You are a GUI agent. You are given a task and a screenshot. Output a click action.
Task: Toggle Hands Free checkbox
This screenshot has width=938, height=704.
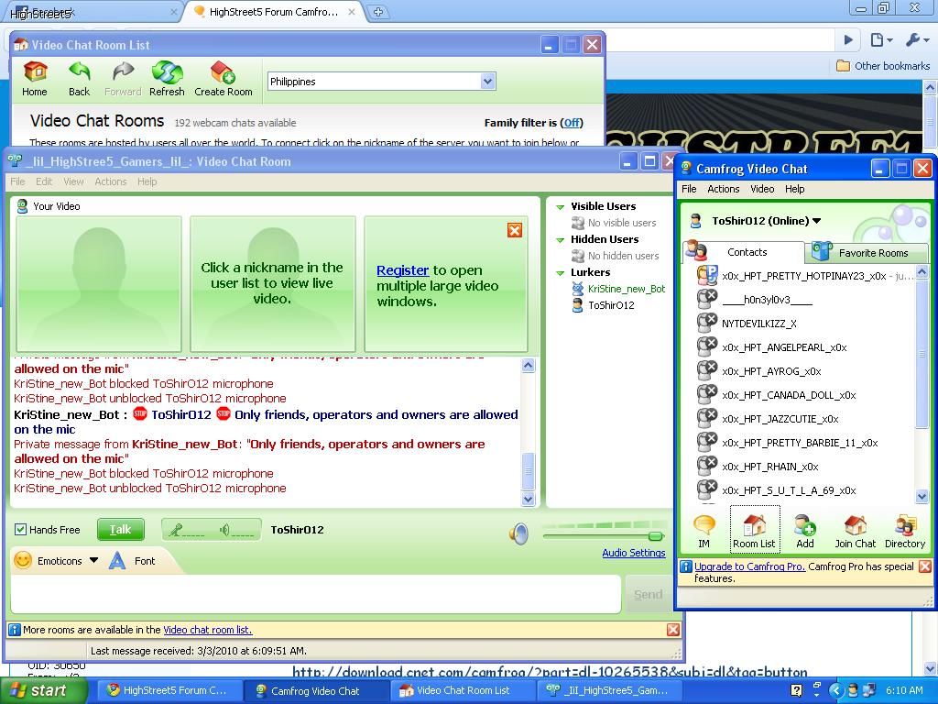tap(20, 529)
